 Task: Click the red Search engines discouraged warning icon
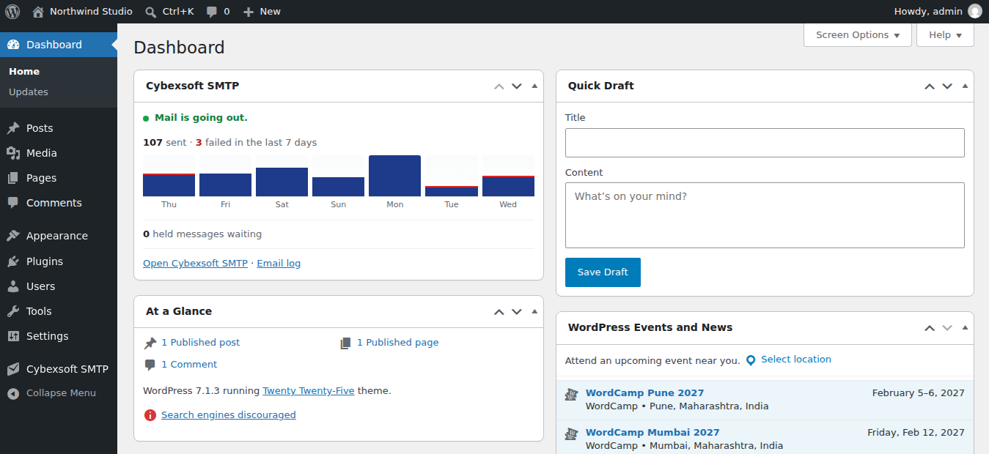click(150, 415)
